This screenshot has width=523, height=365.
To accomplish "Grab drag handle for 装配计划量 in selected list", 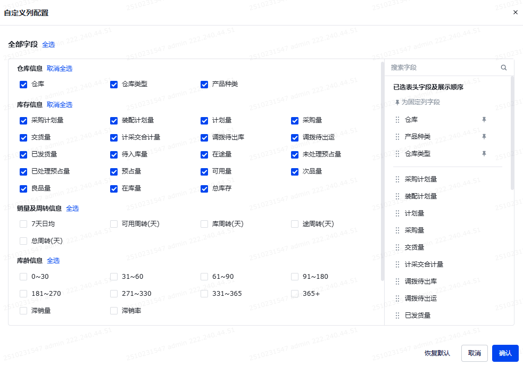I will coord(397,196).
